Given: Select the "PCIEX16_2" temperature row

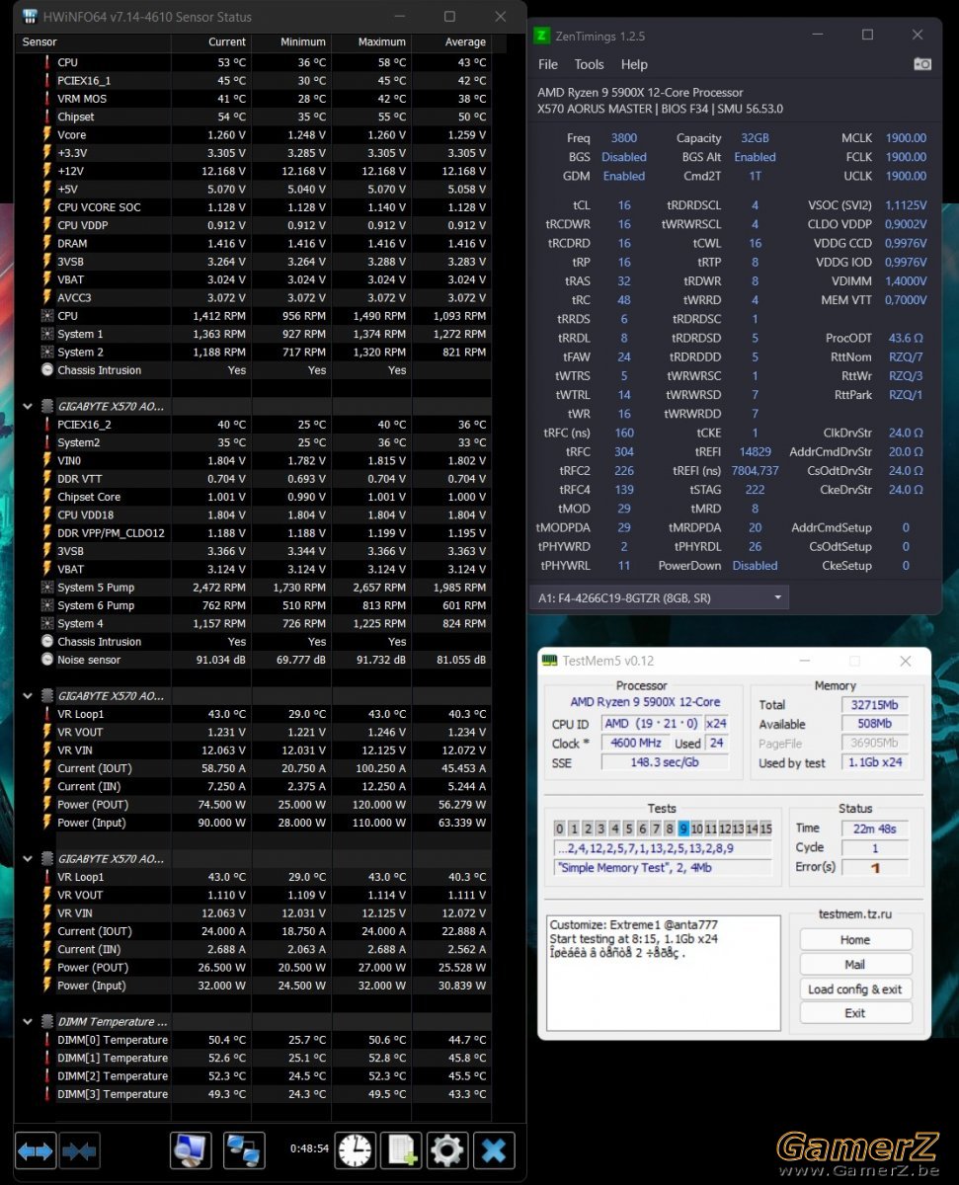Looking at the screenshot, I should [x=255, y=425].
